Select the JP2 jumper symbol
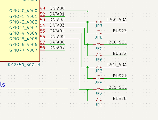 coord(99,89)
